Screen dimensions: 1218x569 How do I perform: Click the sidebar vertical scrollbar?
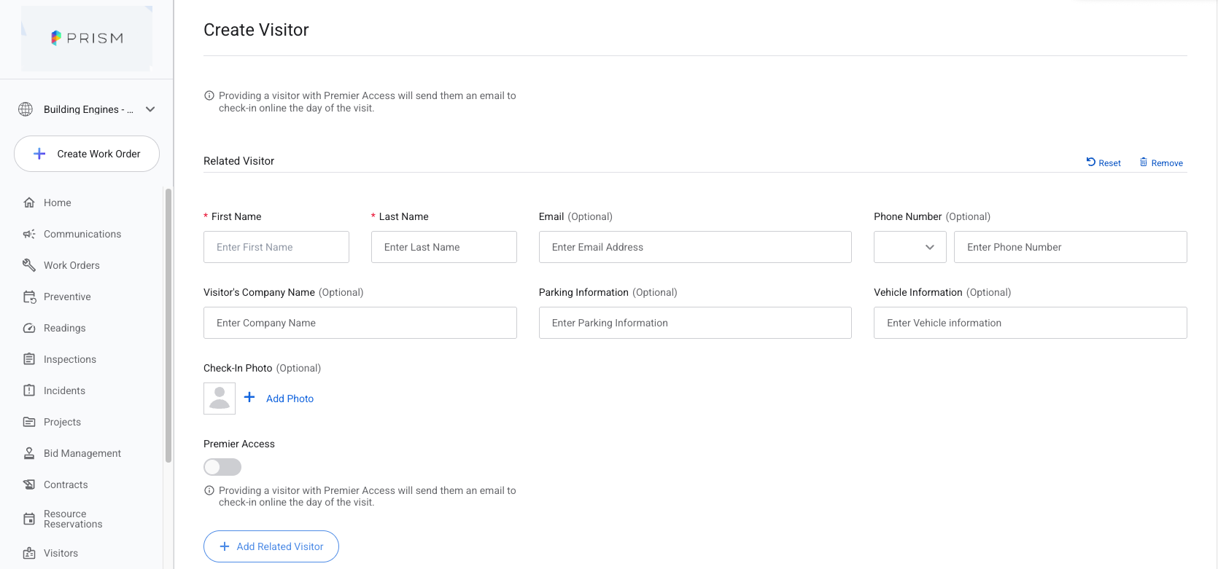click(168, 326)
